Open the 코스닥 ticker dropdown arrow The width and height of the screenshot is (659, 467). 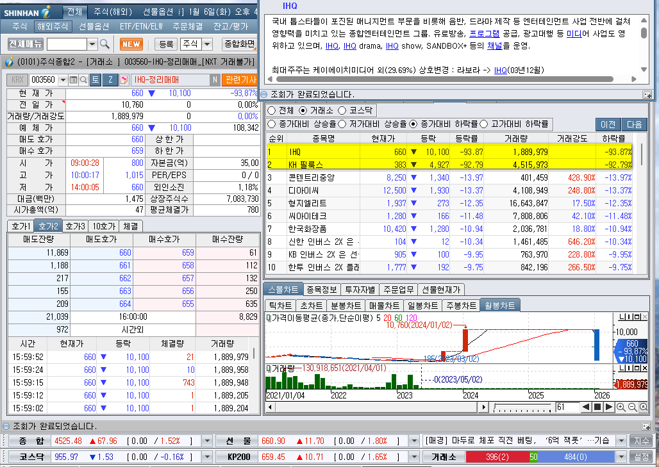(x=207, y=457)
